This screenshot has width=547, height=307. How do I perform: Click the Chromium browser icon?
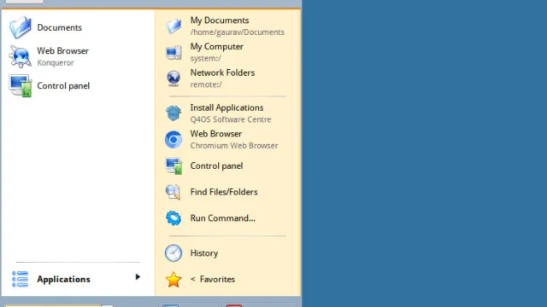(174, 140)
